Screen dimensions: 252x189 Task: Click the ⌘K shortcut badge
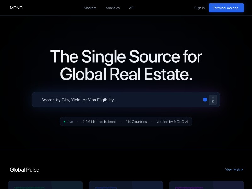click(213, 100)
